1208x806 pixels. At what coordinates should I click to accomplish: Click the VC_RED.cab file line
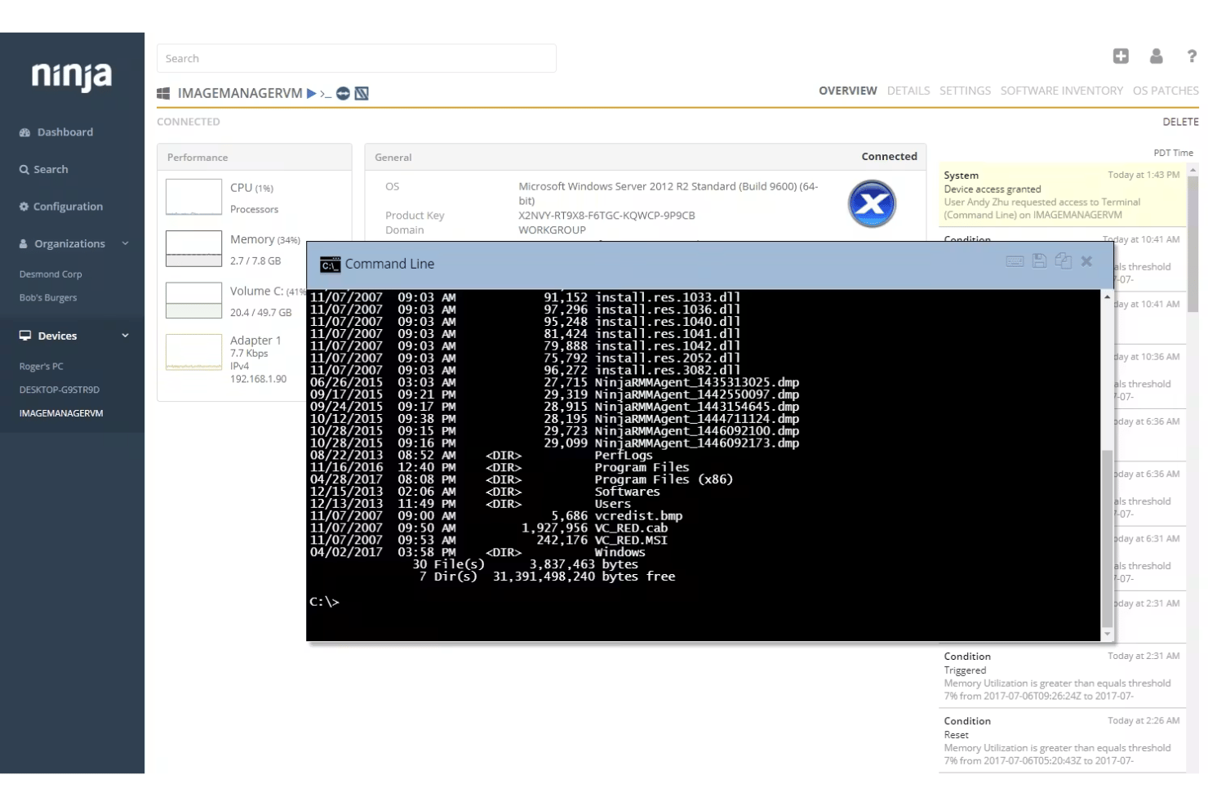489,528
